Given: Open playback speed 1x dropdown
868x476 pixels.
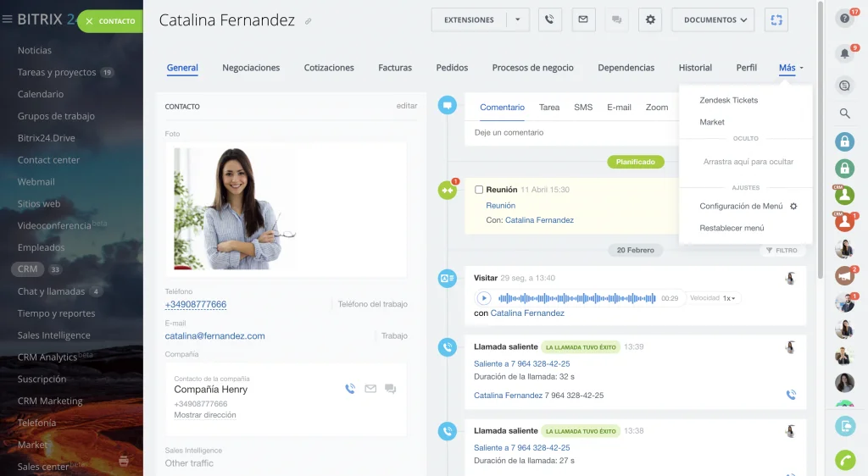Looking at the screenshot, I should click(x=726, y=298).
